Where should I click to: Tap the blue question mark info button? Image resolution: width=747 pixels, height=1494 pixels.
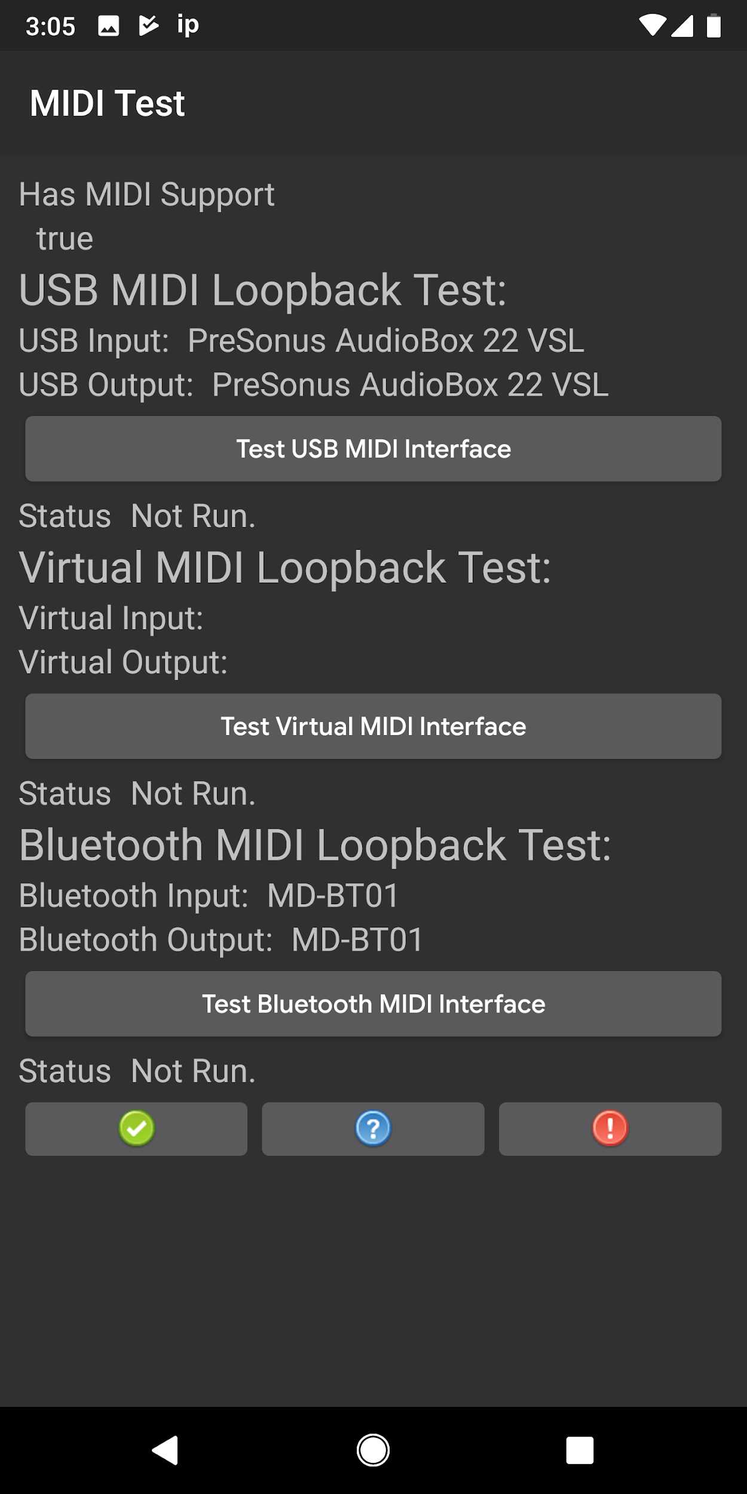tap(373, 1128)
